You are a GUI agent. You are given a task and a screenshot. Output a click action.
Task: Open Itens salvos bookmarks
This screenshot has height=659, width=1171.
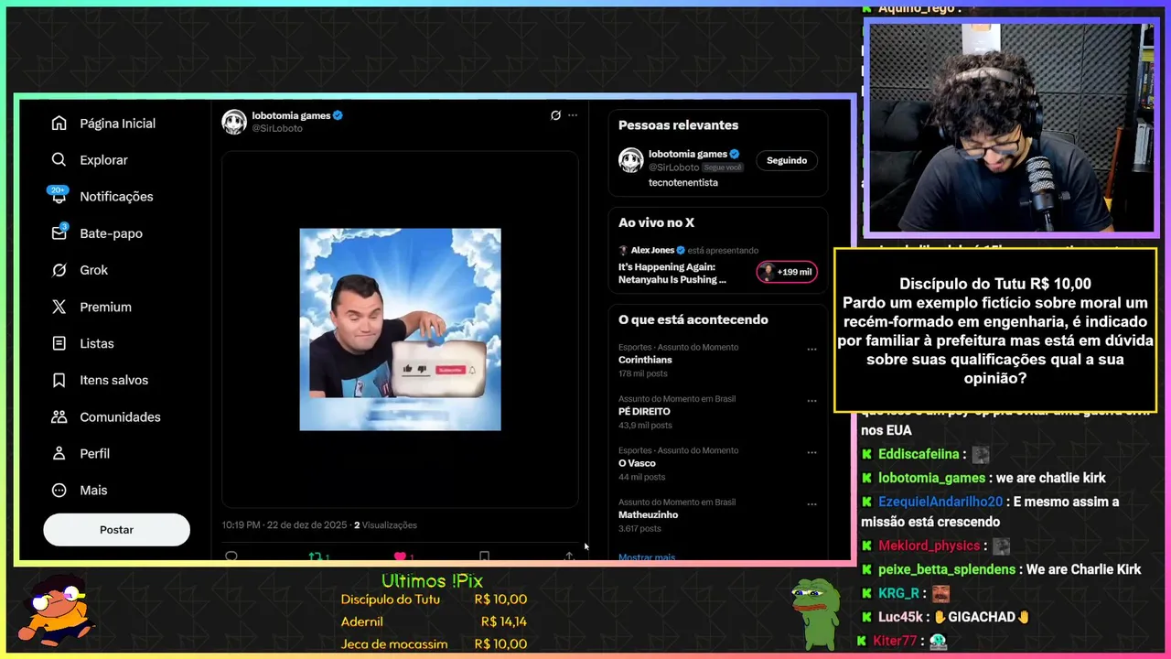(100, 380)
